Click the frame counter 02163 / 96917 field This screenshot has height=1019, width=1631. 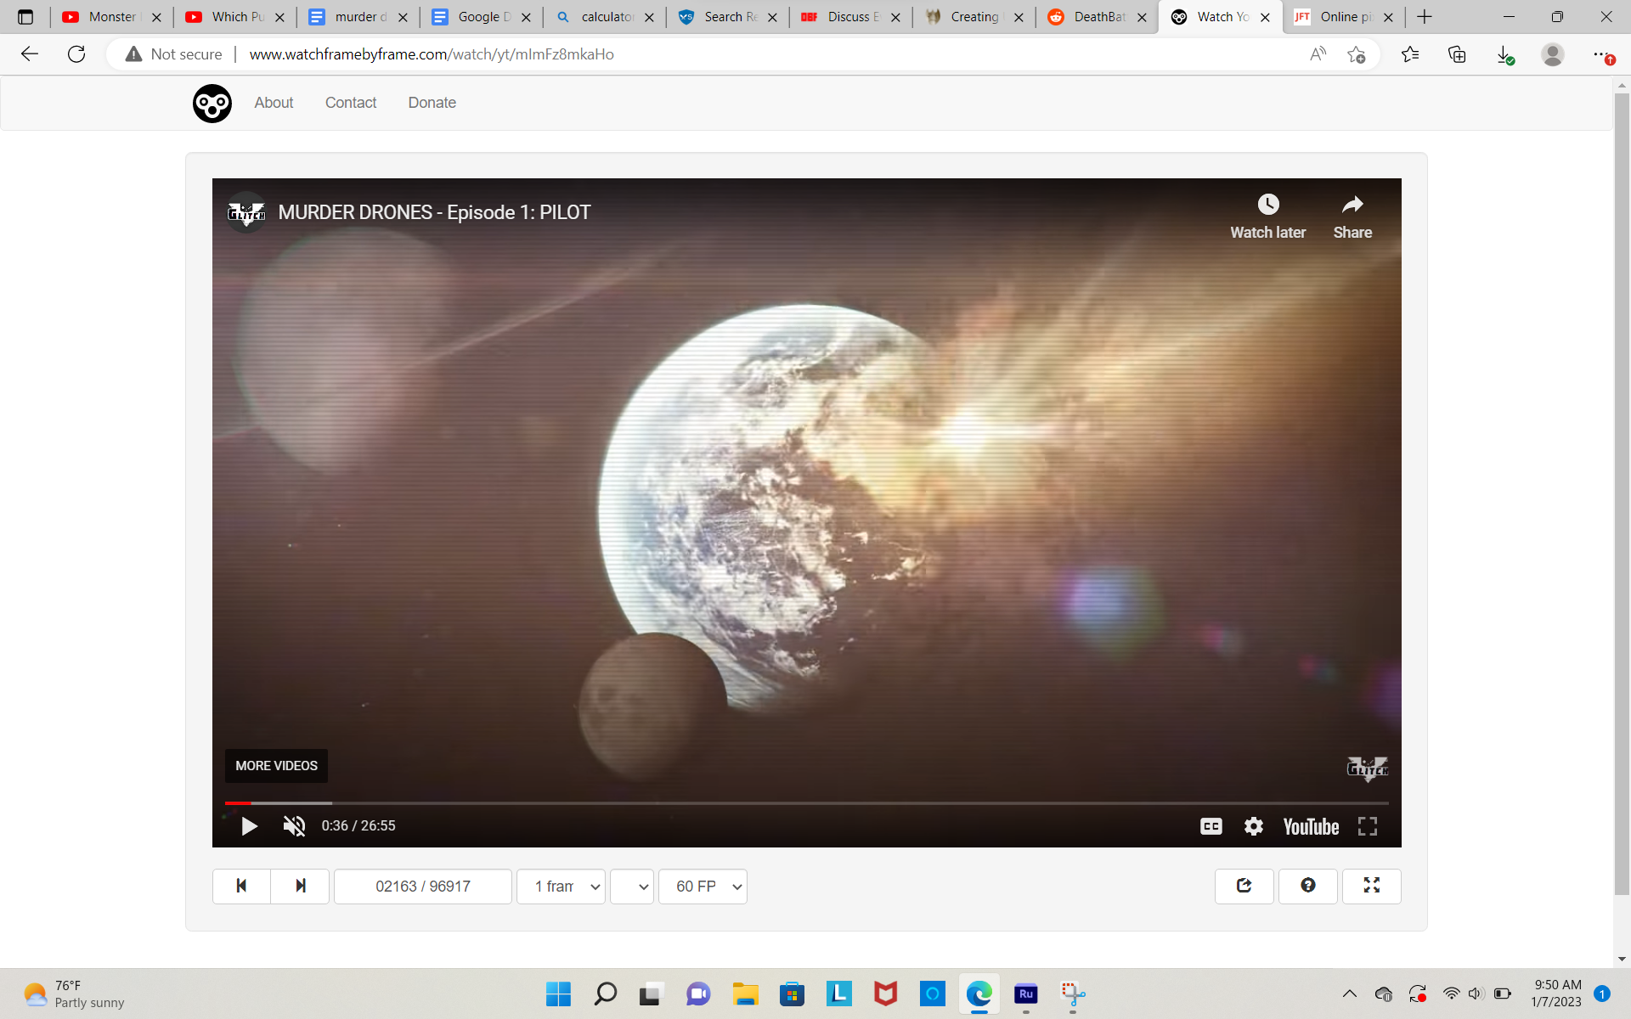pos(423,886)
